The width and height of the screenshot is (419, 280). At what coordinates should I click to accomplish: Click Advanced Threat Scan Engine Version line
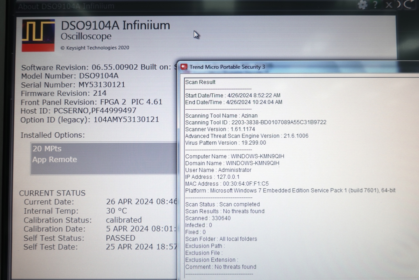[247, 136]
